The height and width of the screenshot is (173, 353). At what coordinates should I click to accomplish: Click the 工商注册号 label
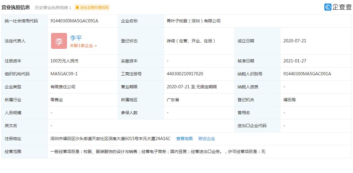(131, 74)
